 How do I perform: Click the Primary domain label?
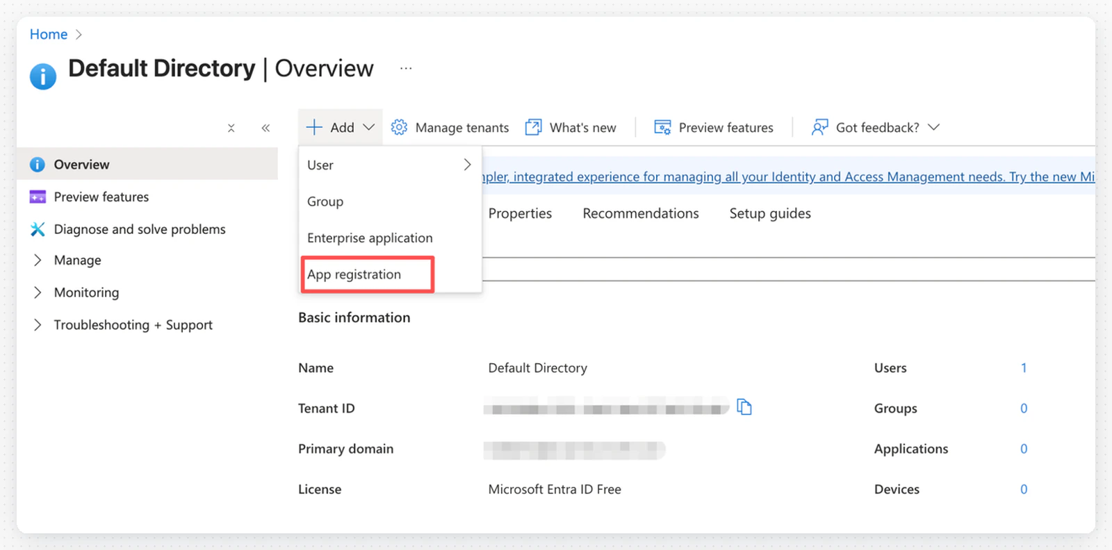[345, 449]
